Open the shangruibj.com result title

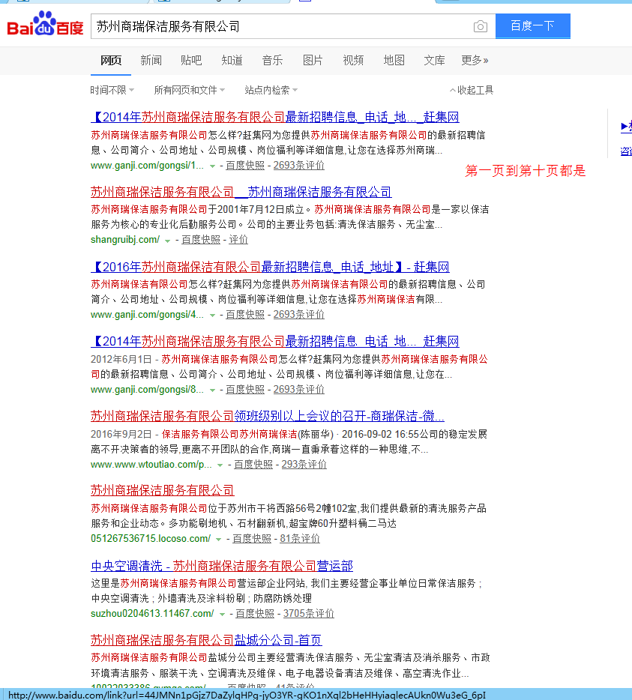241,192
